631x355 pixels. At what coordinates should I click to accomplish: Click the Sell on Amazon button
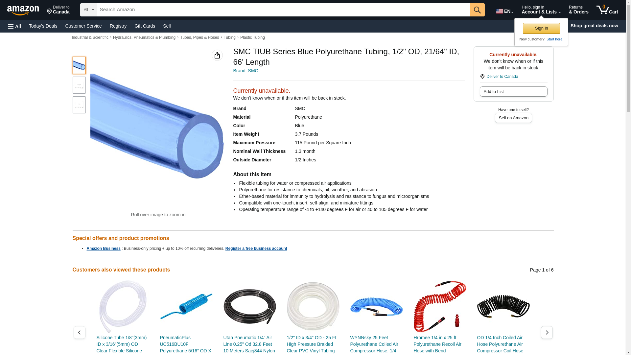pos(513,118)
